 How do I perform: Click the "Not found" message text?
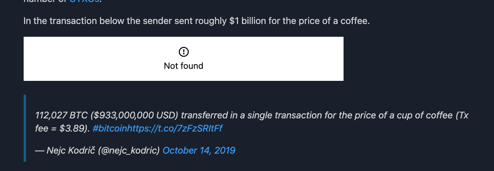(183, 66)
